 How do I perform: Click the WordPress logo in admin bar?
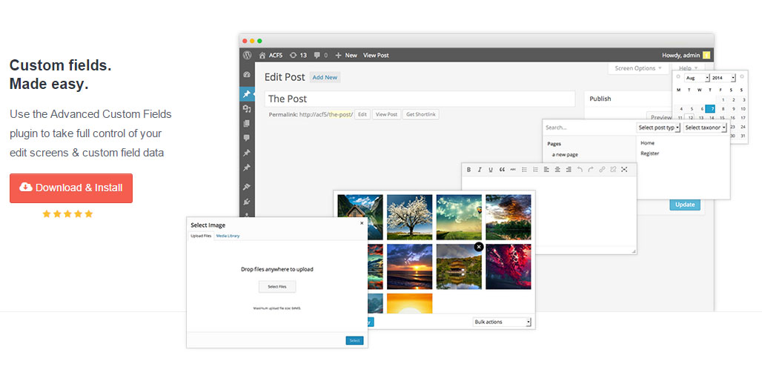click(248, 55)
